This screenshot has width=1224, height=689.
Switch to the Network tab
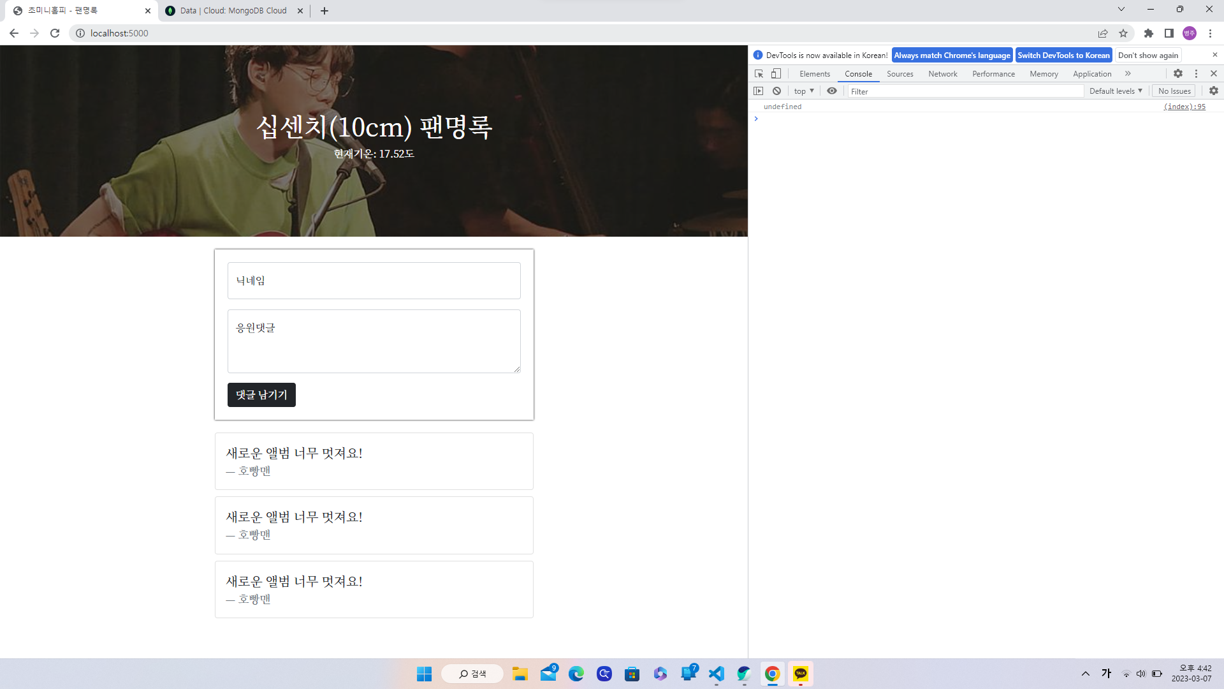pyautogui.click(x=942, y=74)
